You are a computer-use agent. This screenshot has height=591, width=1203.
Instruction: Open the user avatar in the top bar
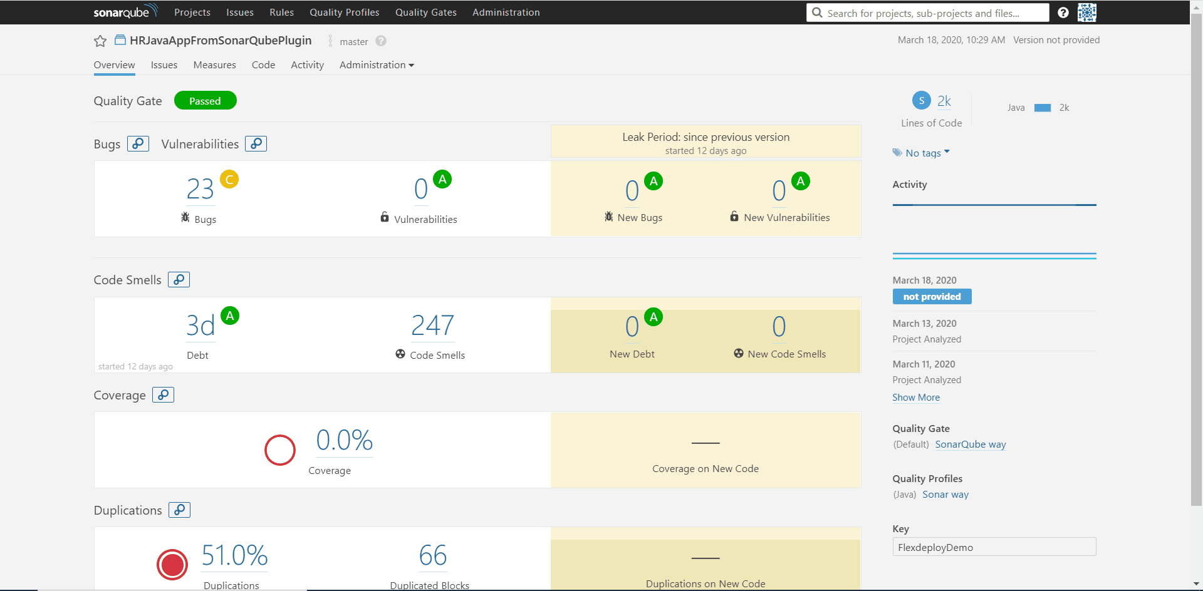(1087, 13)
